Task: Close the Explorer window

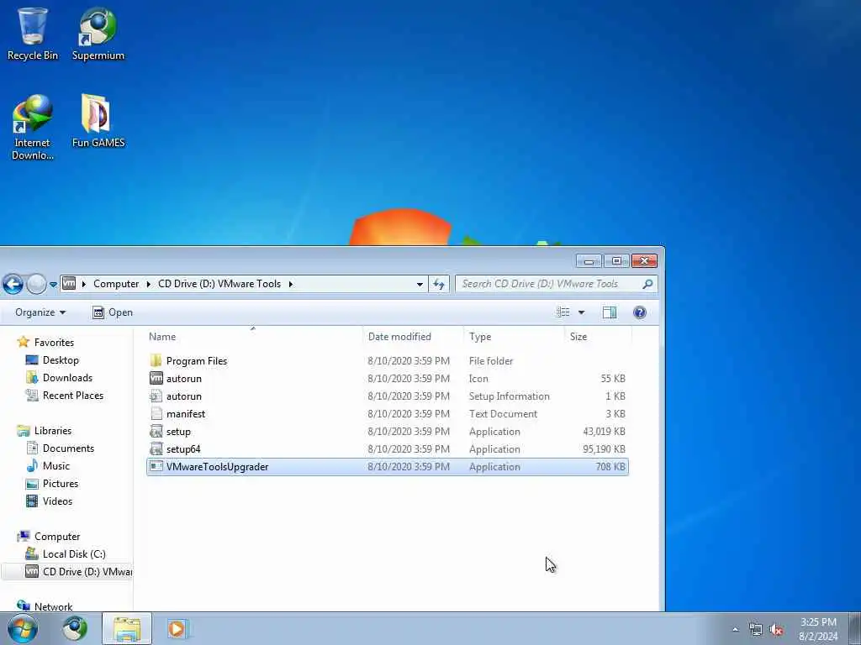Action: click(x=644, y=261)
